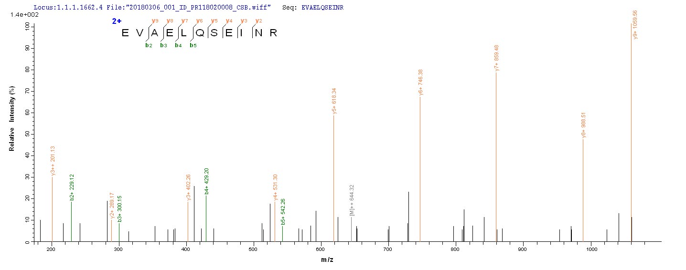
Task: Select the [M]++ 644.32 precursor label
Action: [352, 203]
